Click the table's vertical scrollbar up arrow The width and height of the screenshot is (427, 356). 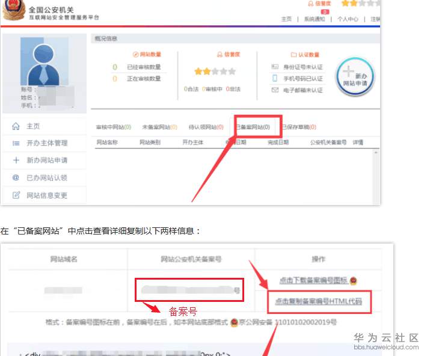click(x=376, y=153)
